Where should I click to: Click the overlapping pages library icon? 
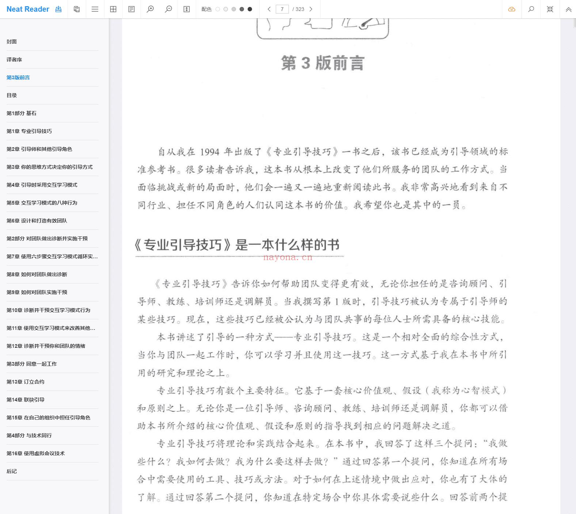(77, 9)
